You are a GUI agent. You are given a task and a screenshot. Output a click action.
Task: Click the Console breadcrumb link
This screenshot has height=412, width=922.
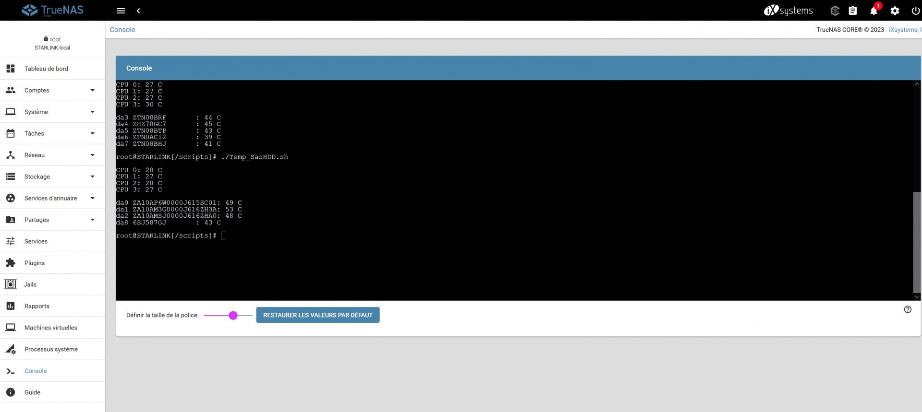pos(122,30)
